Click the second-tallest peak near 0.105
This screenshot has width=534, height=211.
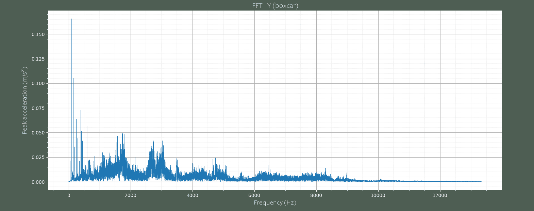click(73, 79)
